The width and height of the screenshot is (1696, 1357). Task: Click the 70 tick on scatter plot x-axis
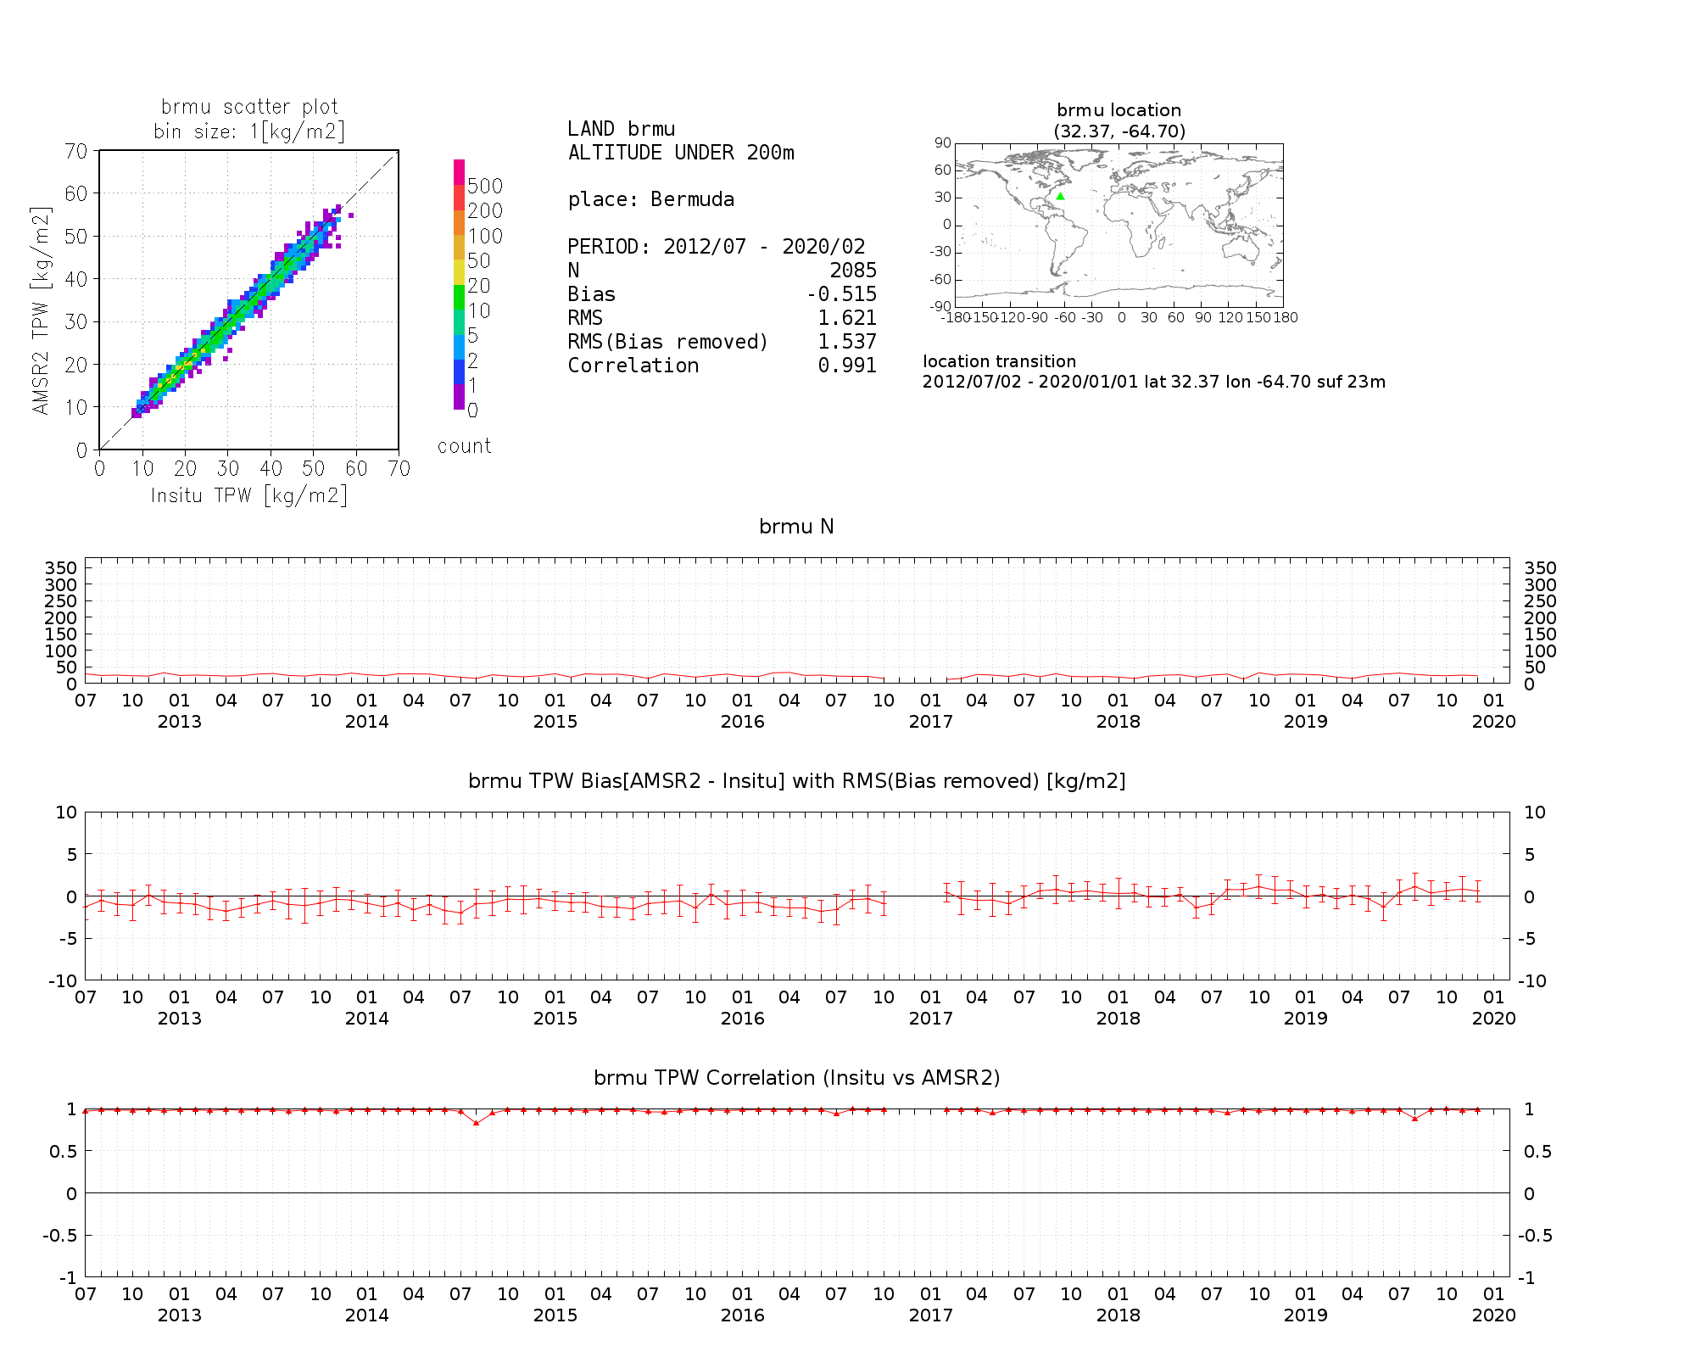coord(399,468)
